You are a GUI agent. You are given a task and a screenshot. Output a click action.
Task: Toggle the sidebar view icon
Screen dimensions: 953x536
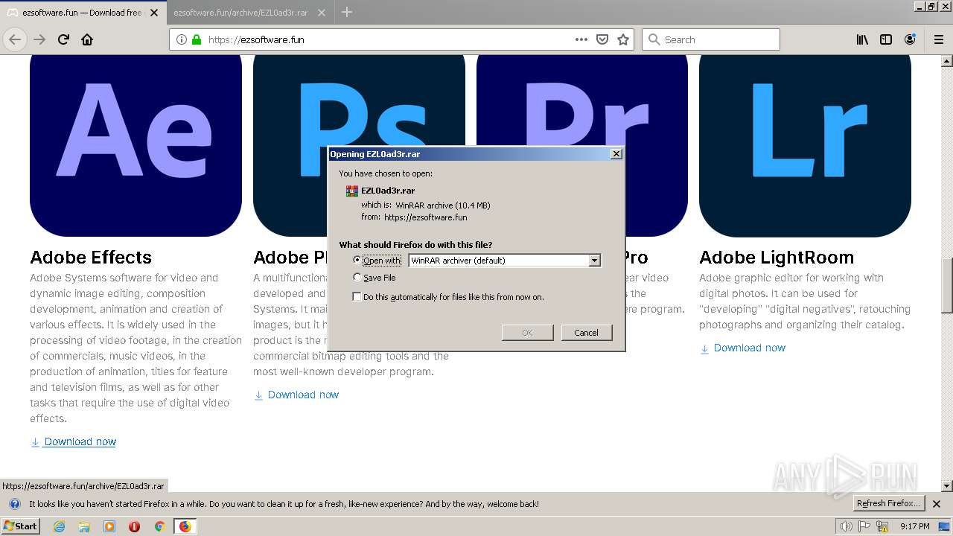coord(886,39)
